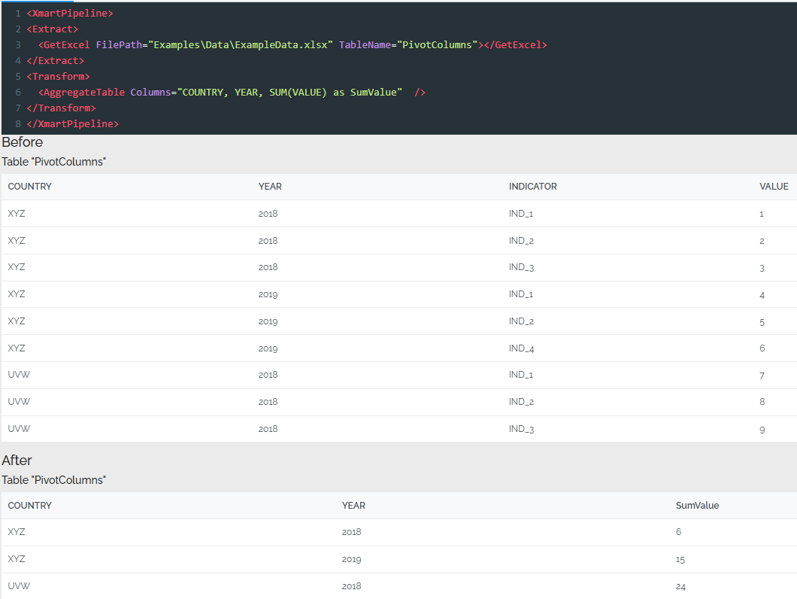Click UVW country cell in After table
This screenshot has width=797, height=599.
tap(19, 585)
